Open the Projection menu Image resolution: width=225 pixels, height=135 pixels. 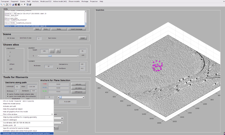[x=94, y=1]
